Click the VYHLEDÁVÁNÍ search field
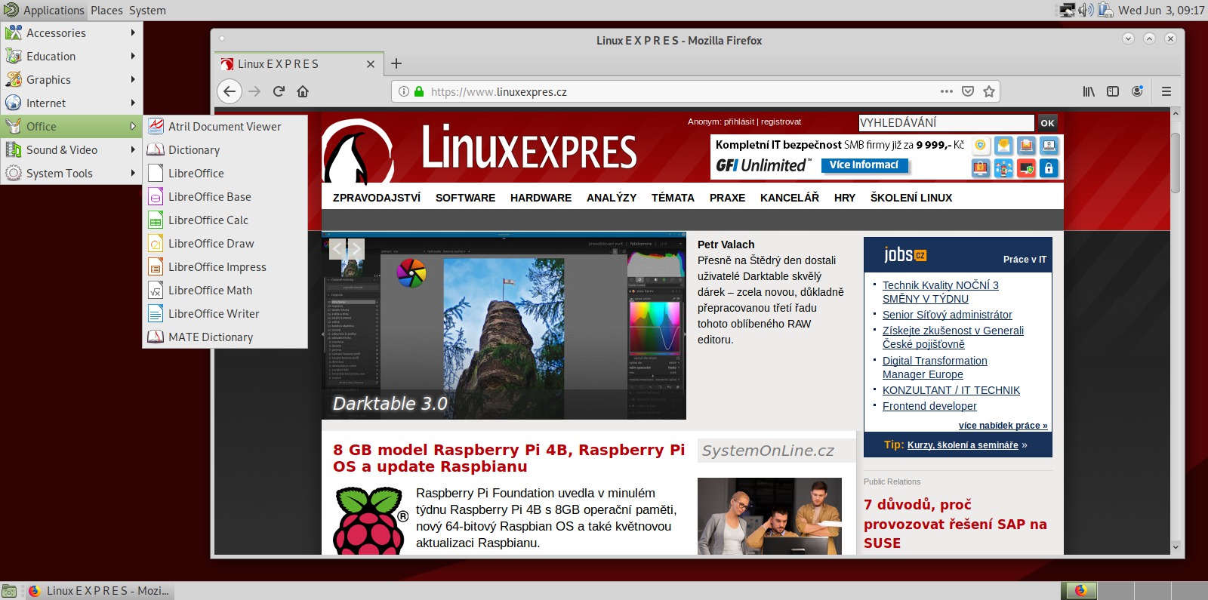Screen dimensions: 1208x600 click(946, 123)
